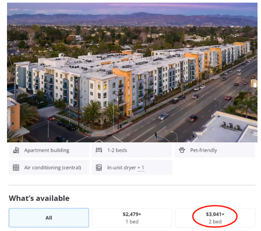The image size is (261, 231).
Task: Click the traffic light in the photo
Action: [x=156, y=135]
